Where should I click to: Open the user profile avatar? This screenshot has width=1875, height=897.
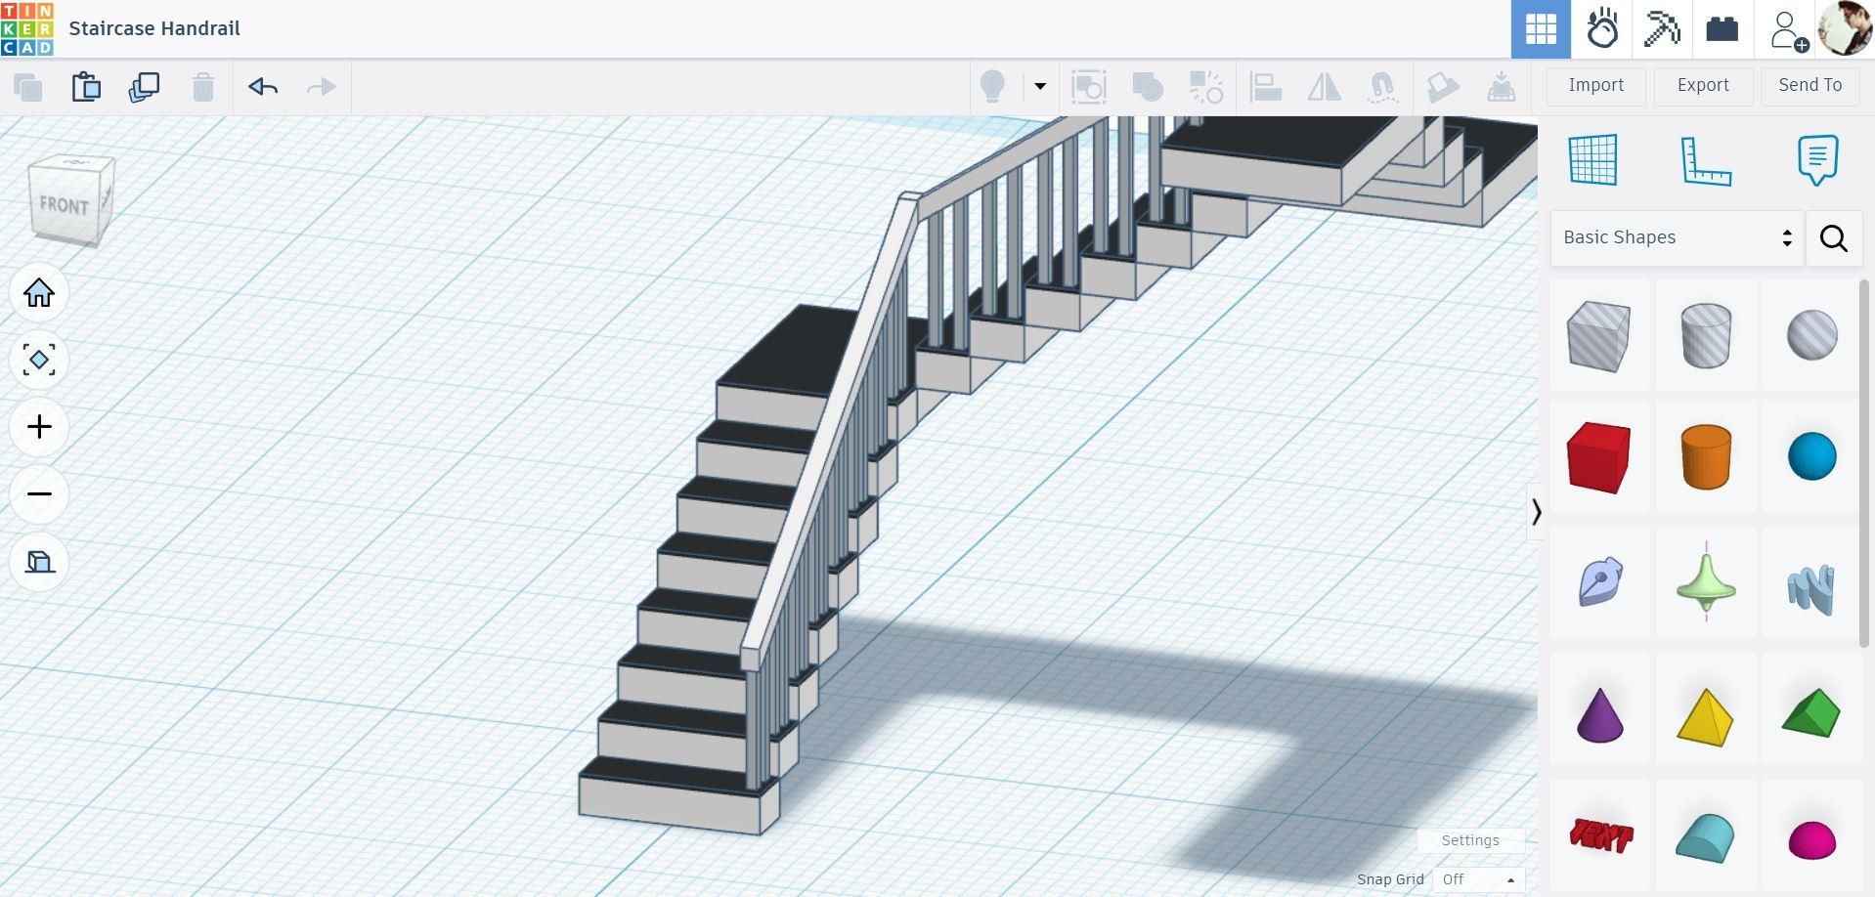tap(1845, 28)
